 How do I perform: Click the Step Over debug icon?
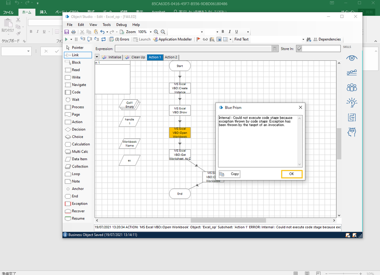(x=90, y=39)
